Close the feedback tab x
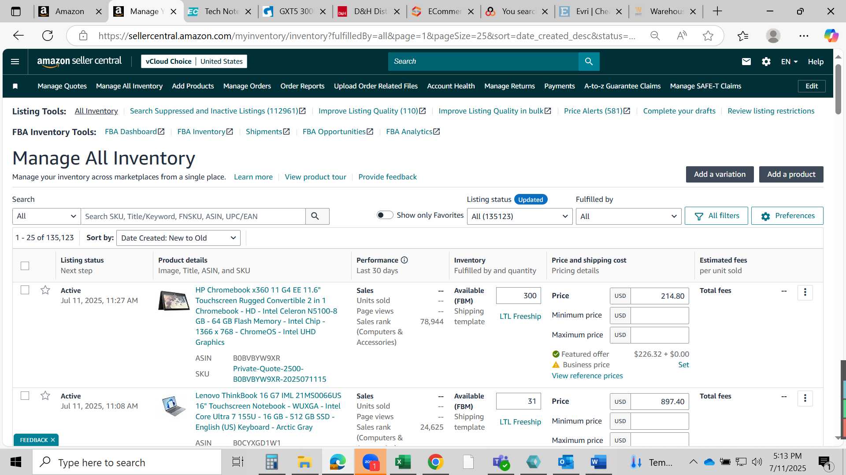The height and width of the screenshot is (475, 846). click(53, 440)
